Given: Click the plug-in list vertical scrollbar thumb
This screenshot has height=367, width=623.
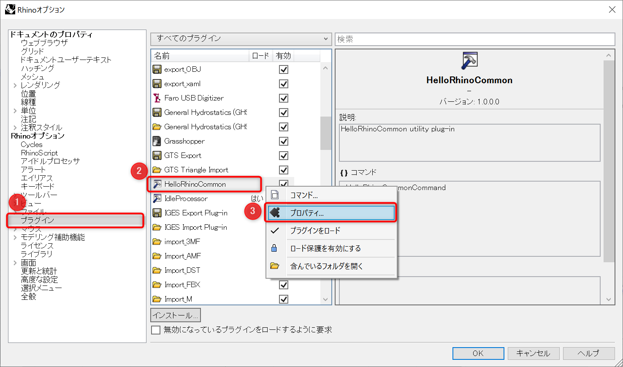Looking at the screenshot, I should coord(325,133).
